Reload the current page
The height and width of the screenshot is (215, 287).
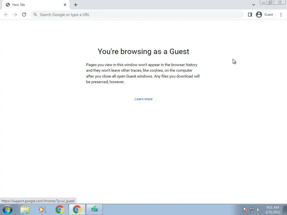24,15
